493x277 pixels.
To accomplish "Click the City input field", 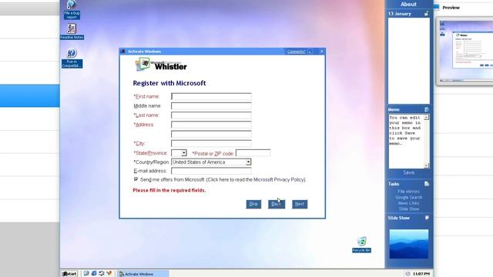I will pyautogui.click(x=211, y=144).
